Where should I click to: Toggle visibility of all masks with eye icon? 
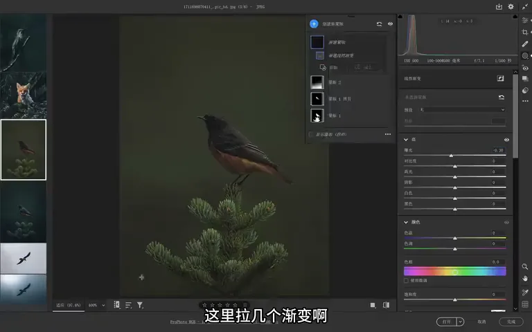(x=390, y=24)
